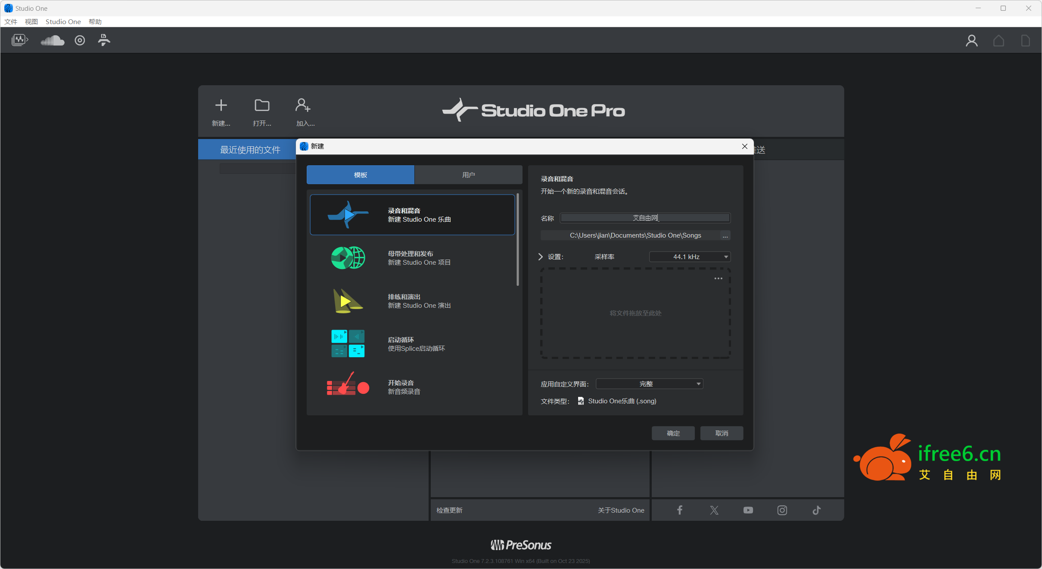The width and height of the screenshot is (1042, 569).
Task: Expand the 设置 settings chevron
Action: tap(541, 257)
